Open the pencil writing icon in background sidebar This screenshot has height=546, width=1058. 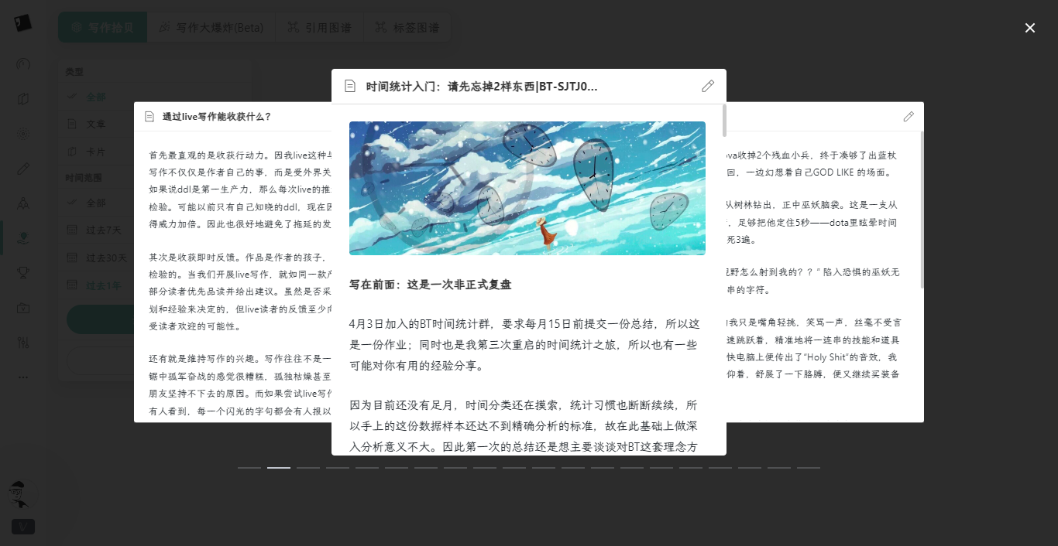[x=23, y=169]
